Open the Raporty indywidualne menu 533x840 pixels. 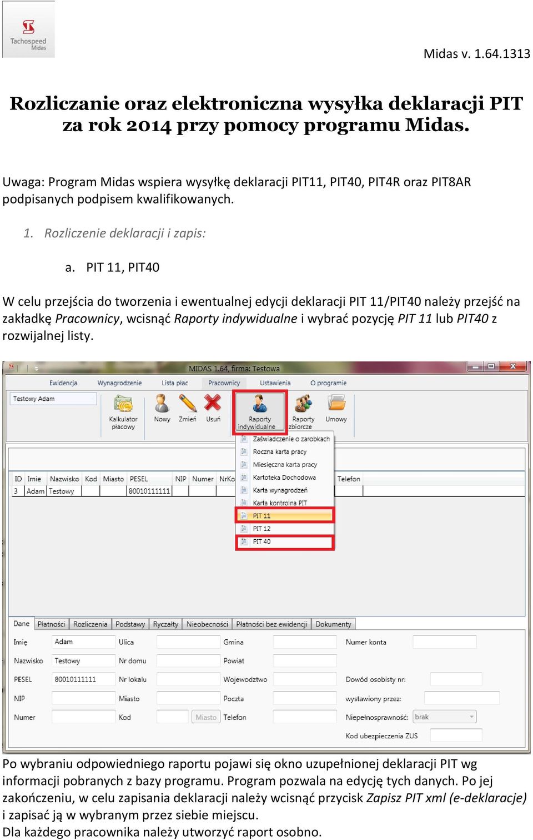[259, 412]
